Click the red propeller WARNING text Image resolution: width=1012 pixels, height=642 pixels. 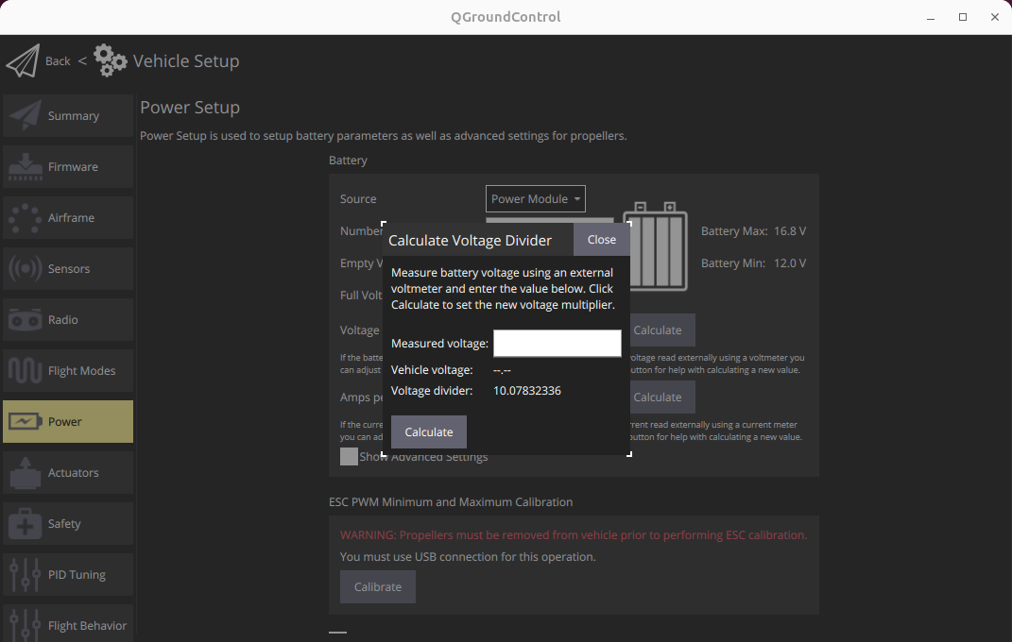[574, 535]
